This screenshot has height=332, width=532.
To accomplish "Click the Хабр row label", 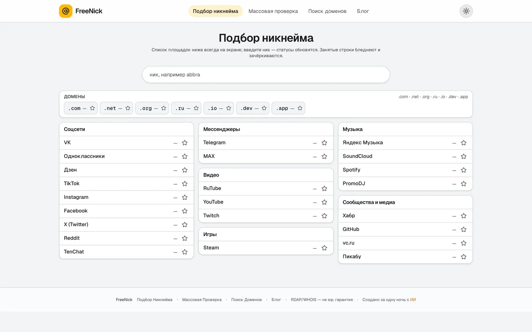I will 349,215.
